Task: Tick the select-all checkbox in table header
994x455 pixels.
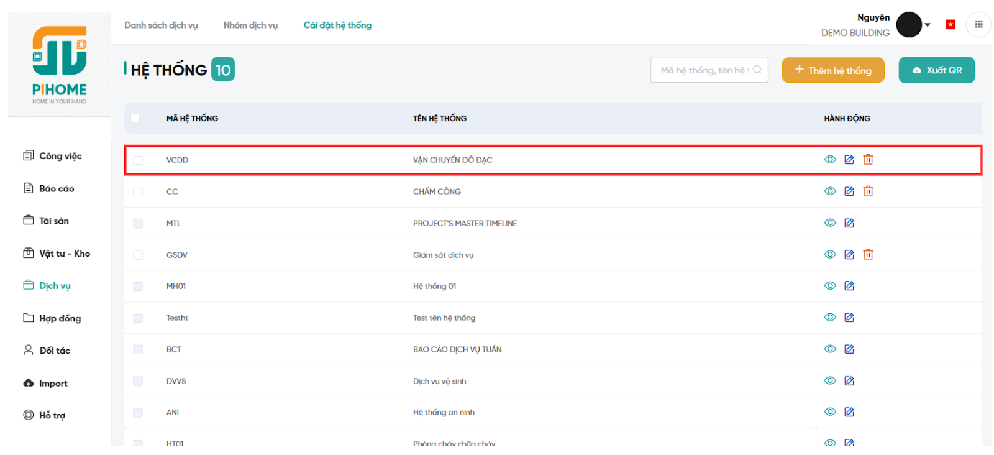Action: pos(135,119)
